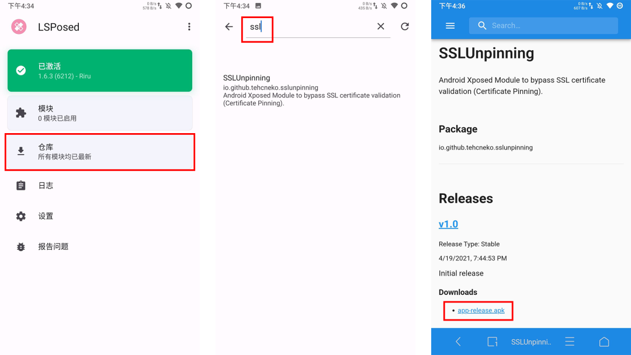
Task: Tap the browser home icon
Action: coord(604,342)
